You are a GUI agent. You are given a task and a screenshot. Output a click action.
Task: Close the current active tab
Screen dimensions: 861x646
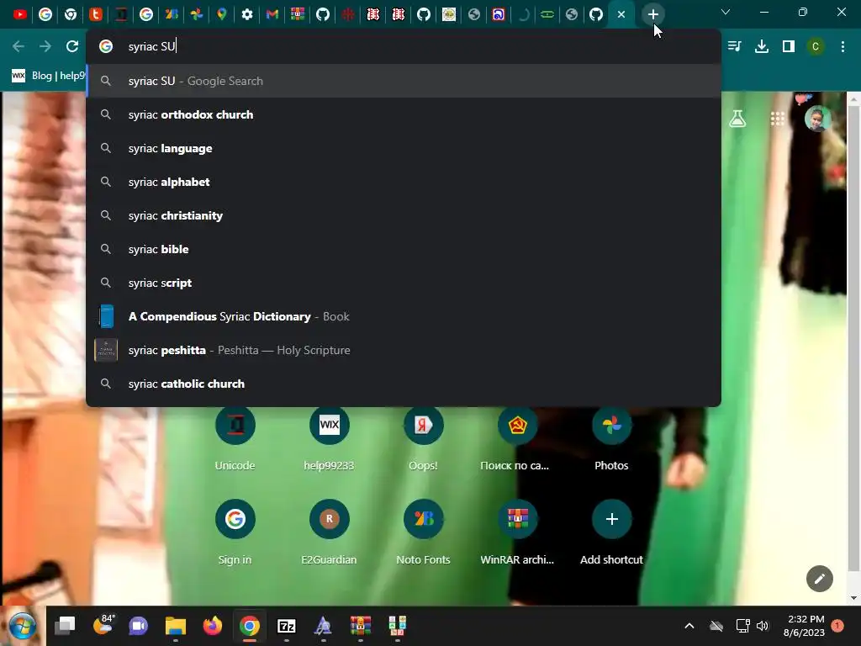coord(621,14)
